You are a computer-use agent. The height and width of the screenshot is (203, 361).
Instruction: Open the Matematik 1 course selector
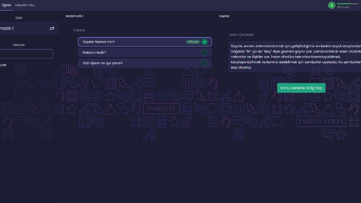point(29,28)
